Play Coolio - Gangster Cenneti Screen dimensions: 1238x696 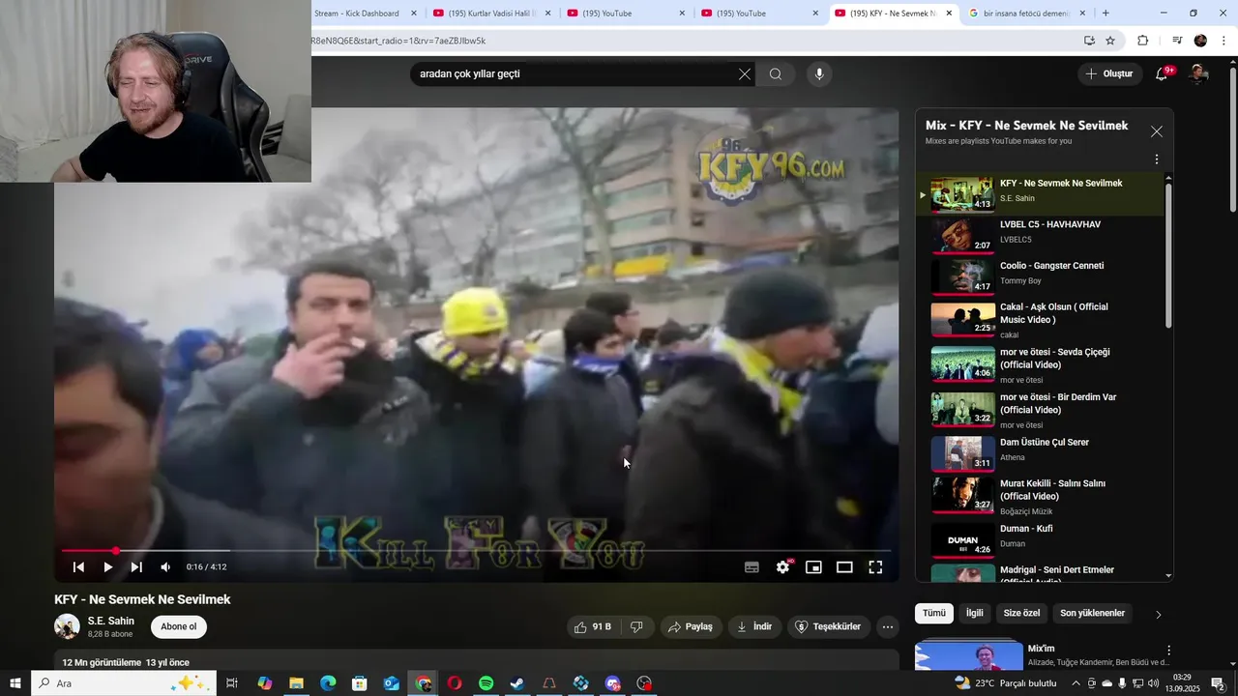1041,276
